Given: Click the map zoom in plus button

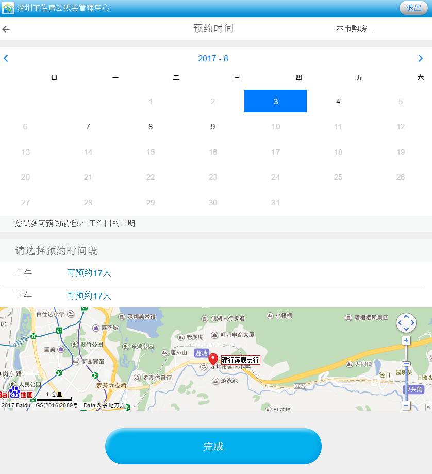Looking at the screenshot, I should (406, 340).
